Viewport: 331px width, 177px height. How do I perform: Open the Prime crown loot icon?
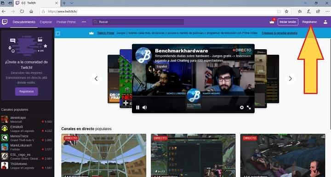272,22
